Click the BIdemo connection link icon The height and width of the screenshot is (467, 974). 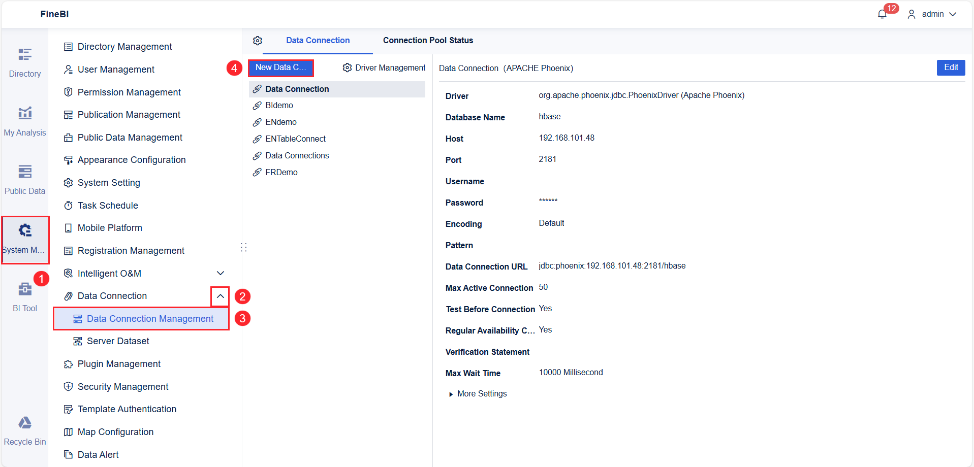tap(257, 106)
